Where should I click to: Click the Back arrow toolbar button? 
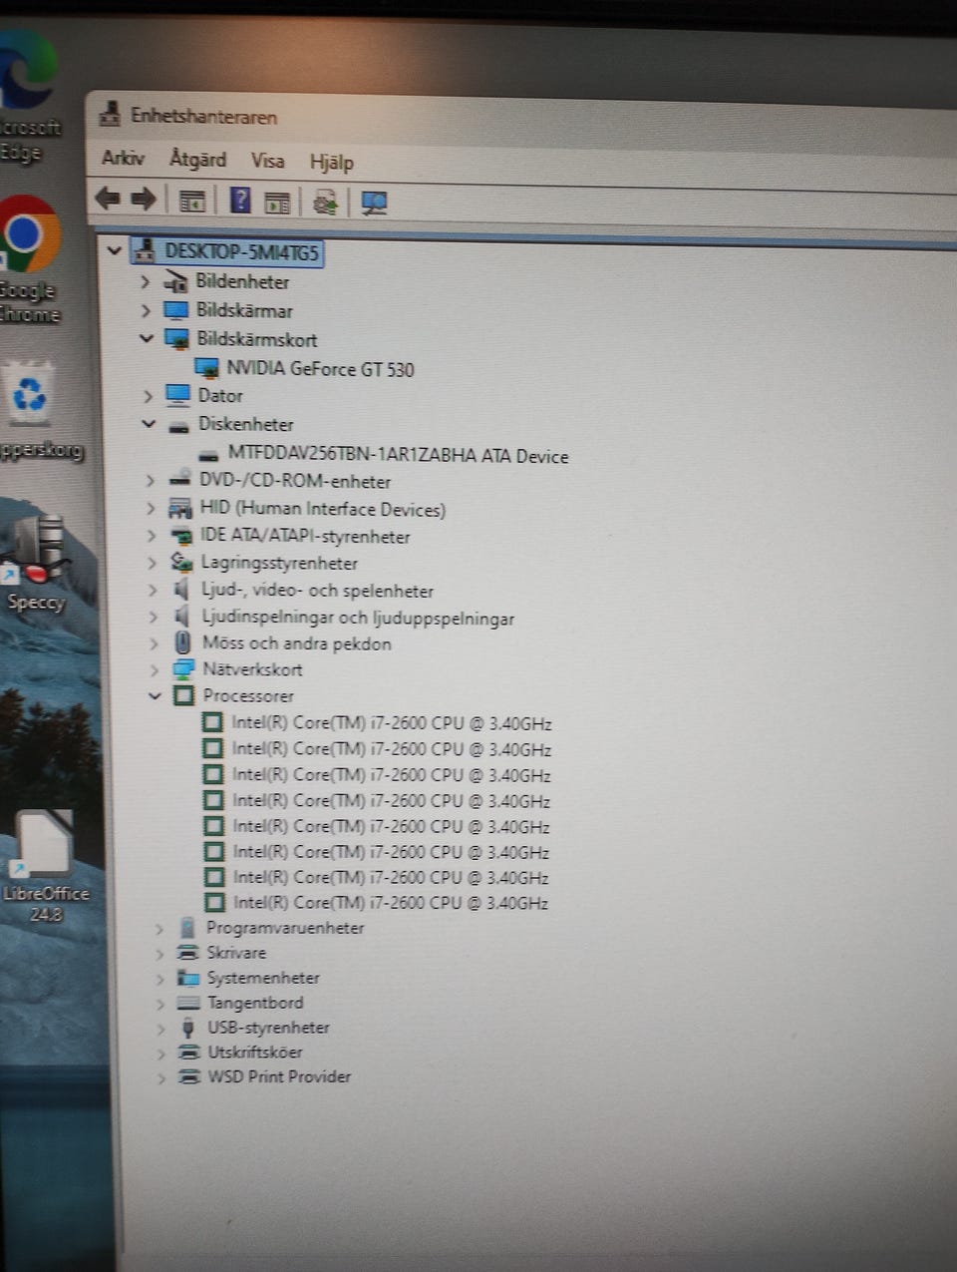click(108, 199)
